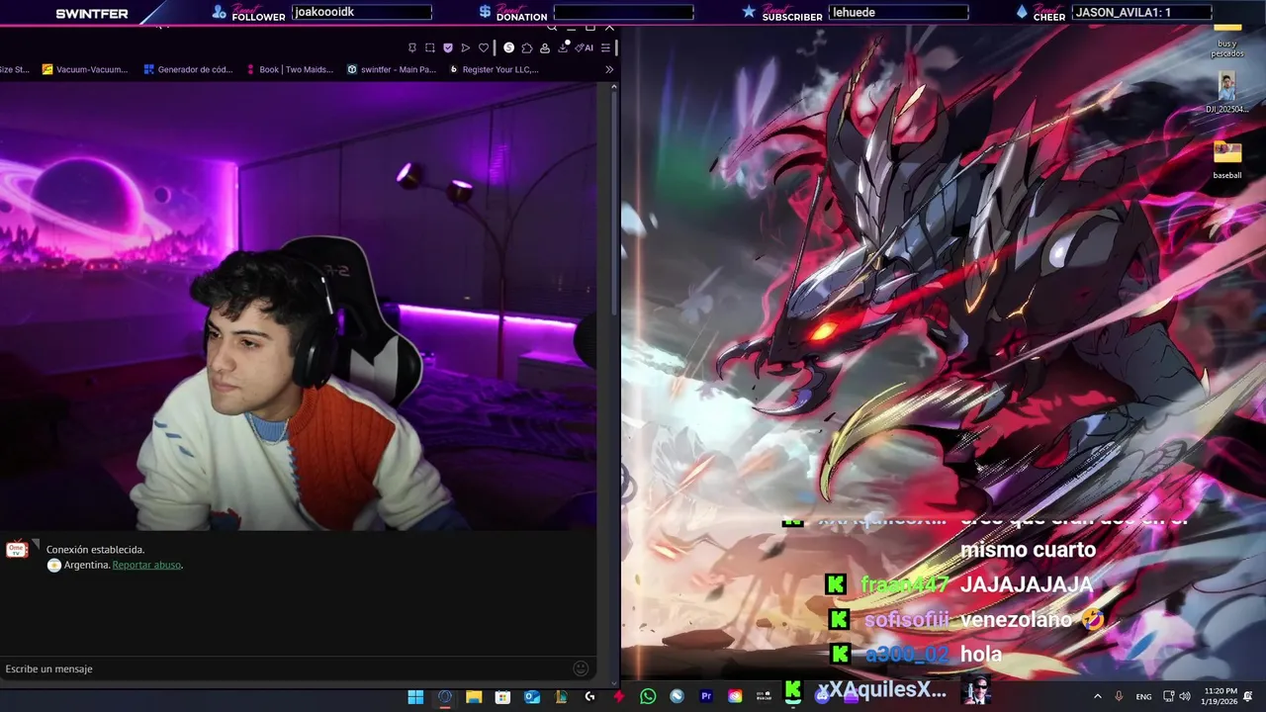Viewport: 1266px width, 712px height.
Task: Open the bus y pescados desktop folder
Action: click(x=1227, y=40)
